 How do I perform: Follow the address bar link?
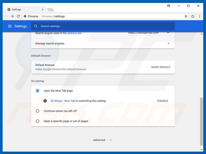(75, 33)
